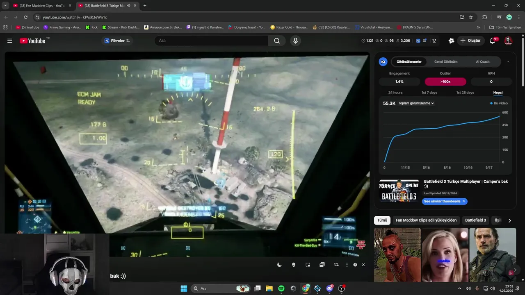Open the account avatar menu
The width and height of the screenshot is (525, 295).
coord(508,41)
